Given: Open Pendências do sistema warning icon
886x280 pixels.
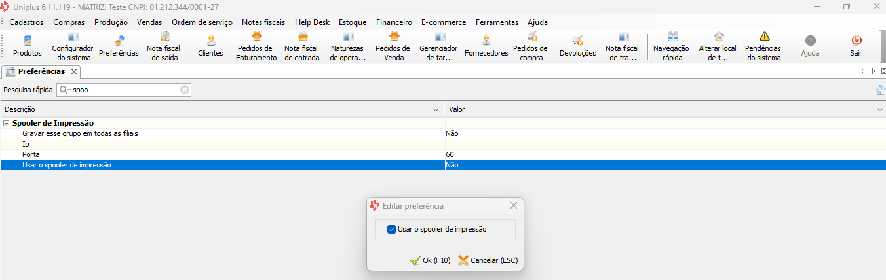Looking at the screenshot, I should point(763,46).
